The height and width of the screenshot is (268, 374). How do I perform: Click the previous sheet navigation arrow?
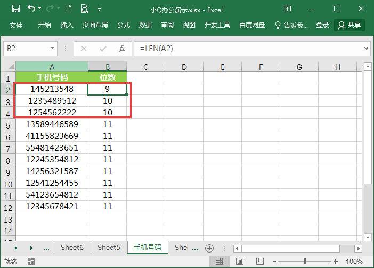click(16, 248)
